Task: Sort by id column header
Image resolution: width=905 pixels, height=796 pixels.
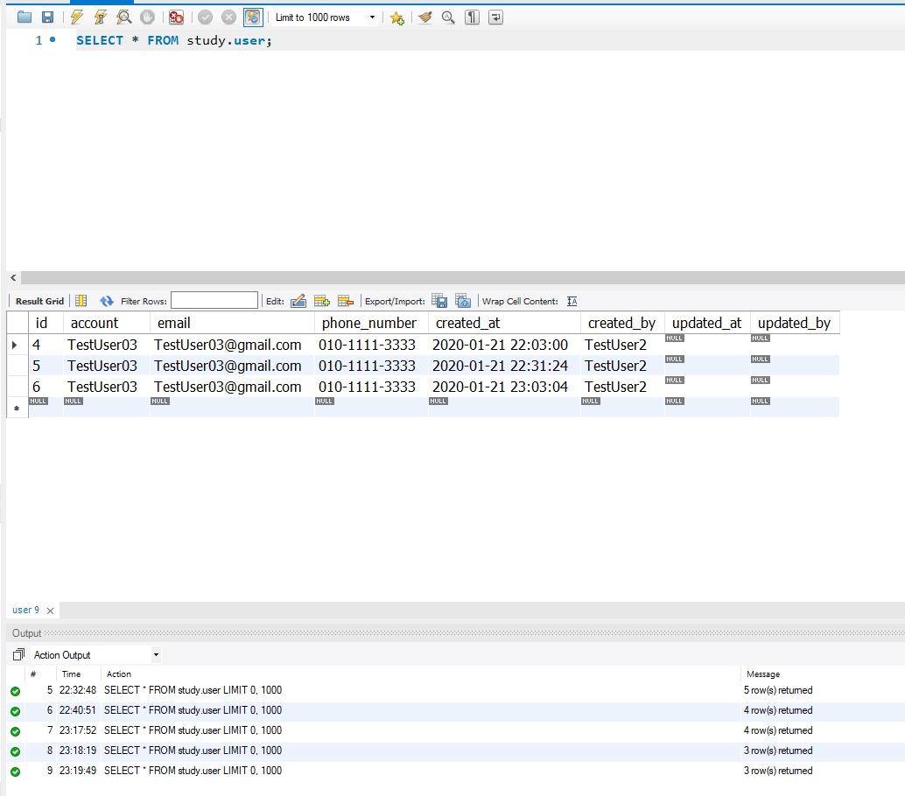Action: coord(46,323)
